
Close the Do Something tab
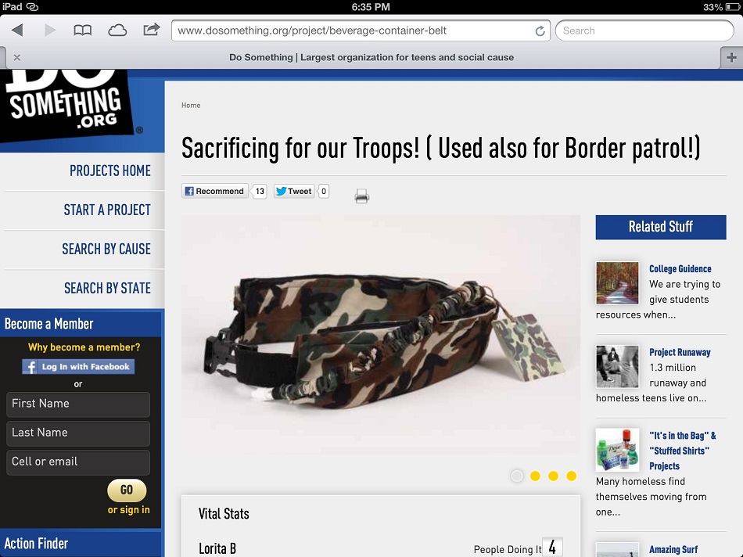(x=17, y=57)
